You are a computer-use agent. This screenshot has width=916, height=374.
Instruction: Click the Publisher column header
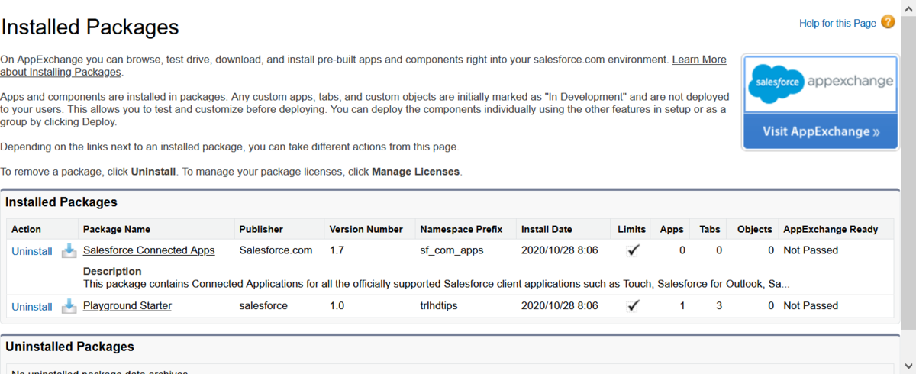tap(261, 229)
